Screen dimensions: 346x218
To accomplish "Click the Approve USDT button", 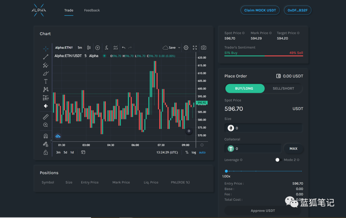I will click(263, 211).
